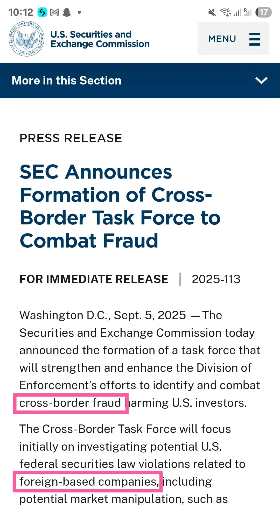The image size is (280, 510).
Task: Tap the SEC Announces Formation headline
Action: [x=120, y=206]
